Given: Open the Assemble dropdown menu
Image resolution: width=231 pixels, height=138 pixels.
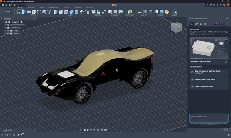Looking at the screenshot, I should click(98, 15).
